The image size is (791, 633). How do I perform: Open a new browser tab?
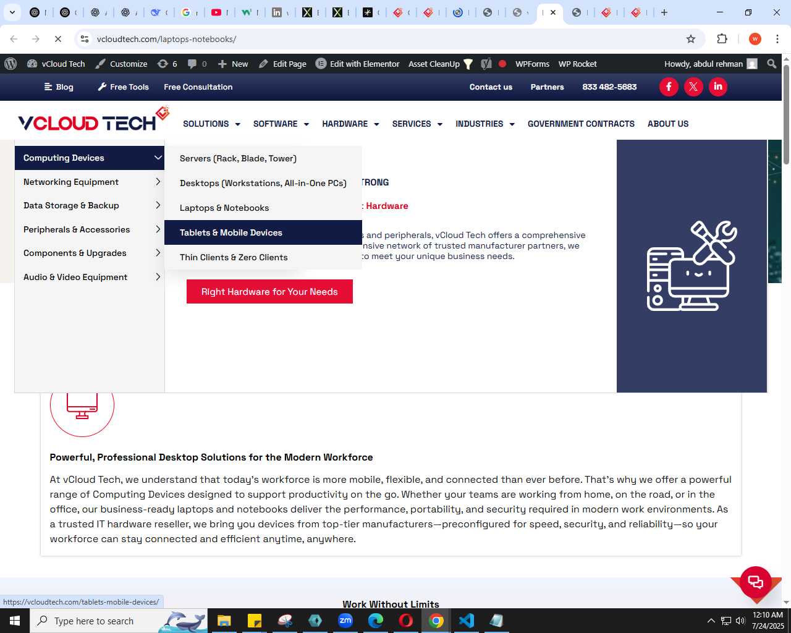click(x=664, y=12)
